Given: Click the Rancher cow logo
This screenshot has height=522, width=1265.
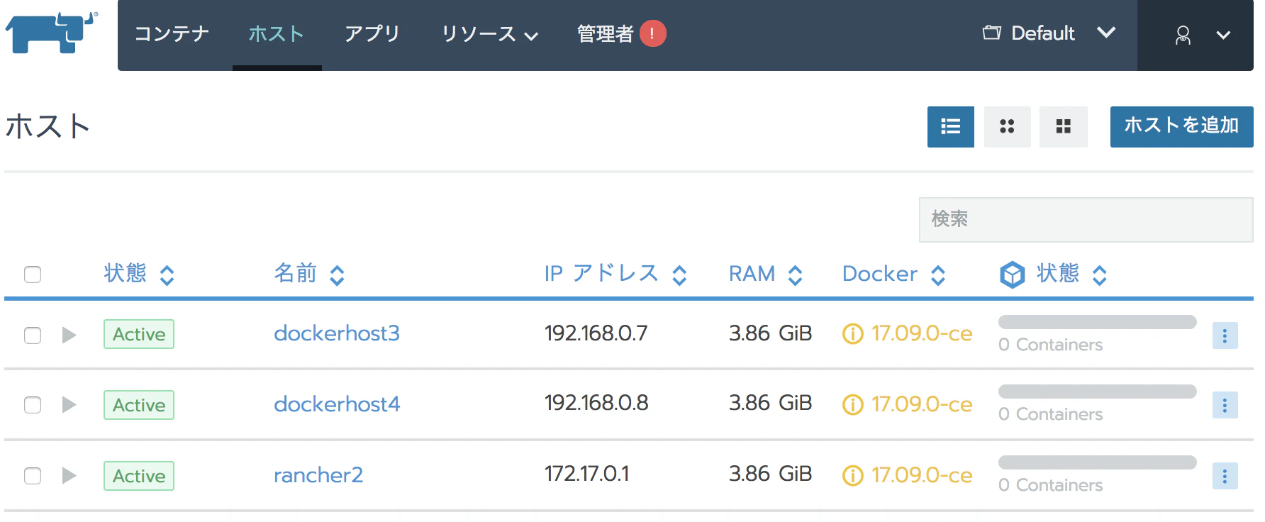Looking at the screenshot, I should tap(51, 33).
